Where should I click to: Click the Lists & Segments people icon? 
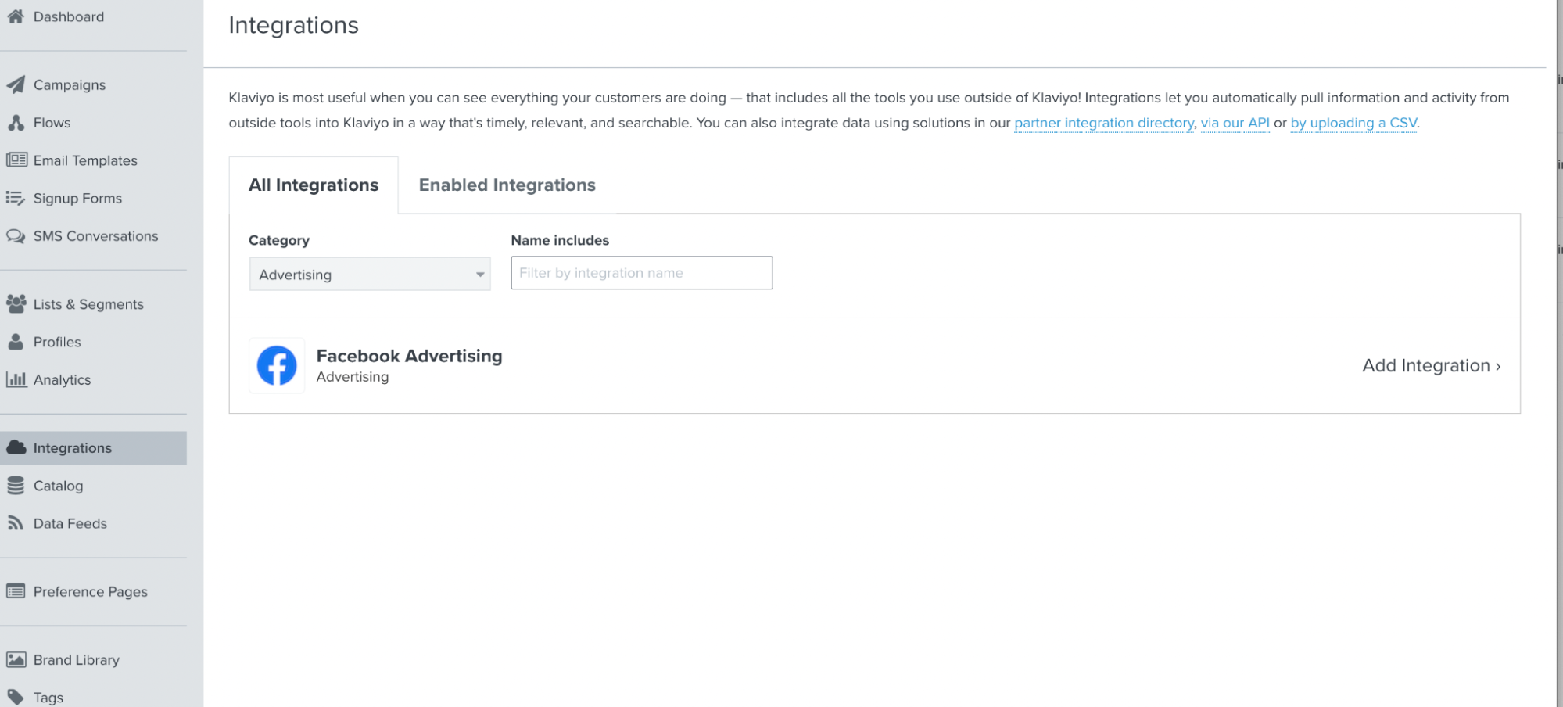[x=16, y=304]
